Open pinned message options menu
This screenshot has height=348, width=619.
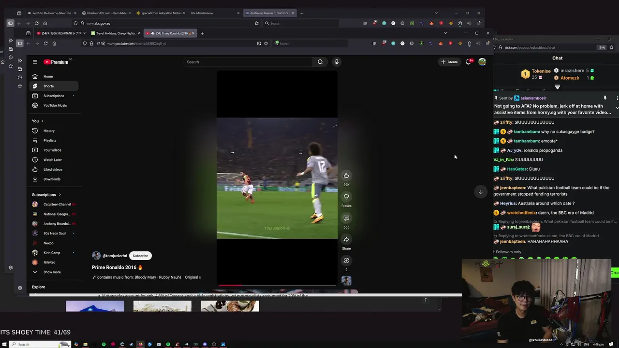(617, 98)
